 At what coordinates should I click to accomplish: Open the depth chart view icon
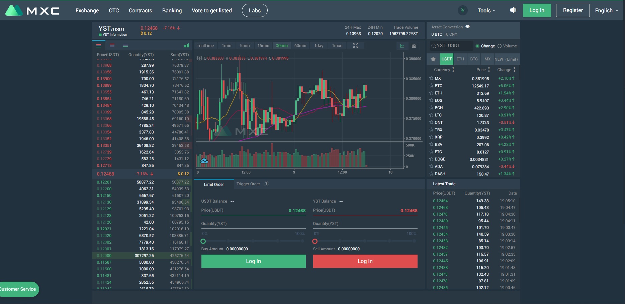(414, 46)
